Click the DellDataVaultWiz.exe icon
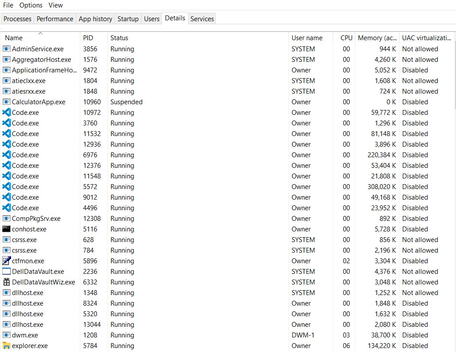The height and width of the screenshot is (352, 456). [6, 282]
